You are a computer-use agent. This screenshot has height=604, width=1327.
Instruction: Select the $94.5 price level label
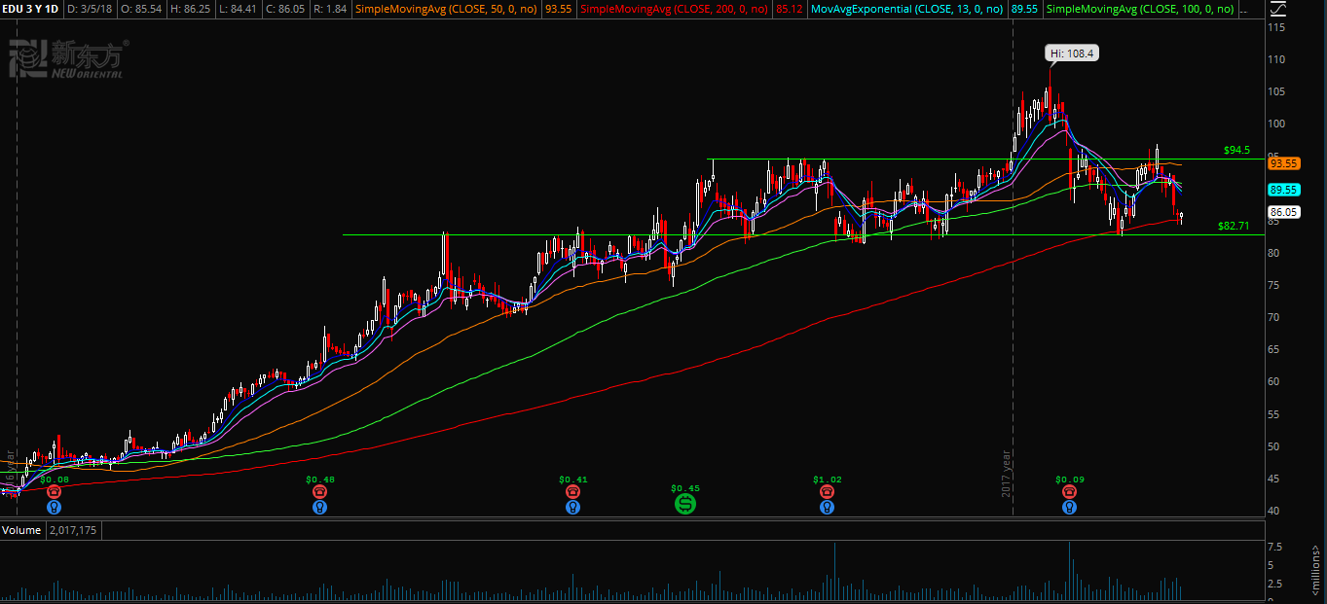(1236, 151)
